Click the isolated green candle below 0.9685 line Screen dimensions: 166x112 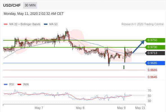(124, 67)
